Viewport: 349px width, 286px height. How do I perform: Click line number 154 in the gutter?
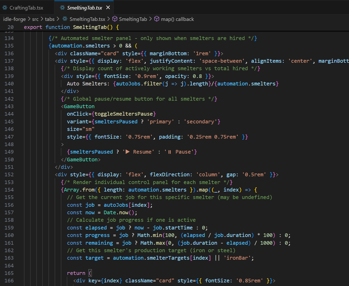pyautogui.click(x=9, y=190)
